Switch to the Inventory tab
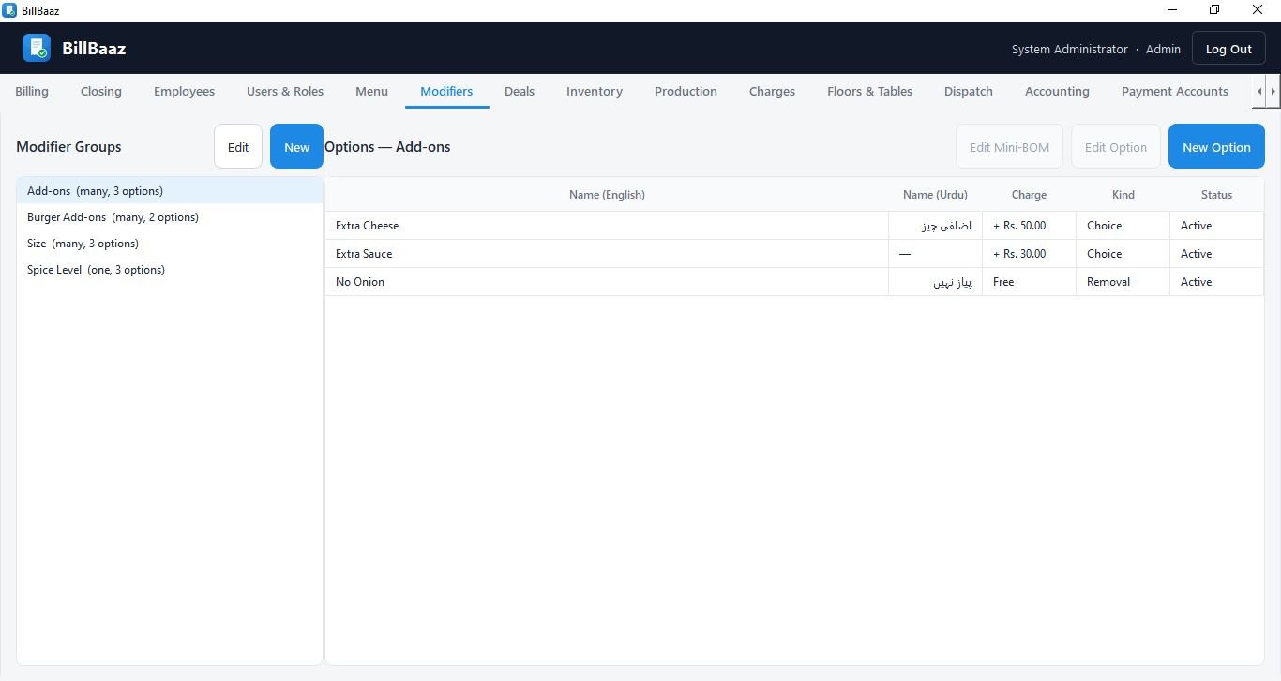 (595, 91)
